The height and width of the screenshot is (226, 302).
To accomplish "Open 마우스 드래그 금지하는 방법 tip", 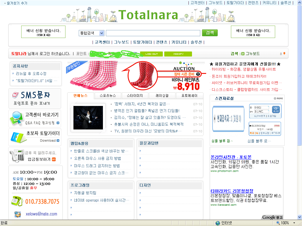I will (x=97, y=166).
